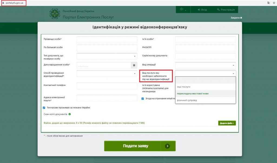Click the translate page icon in address bar
This screenshot has height=163, width=277.
click(269, 3)
